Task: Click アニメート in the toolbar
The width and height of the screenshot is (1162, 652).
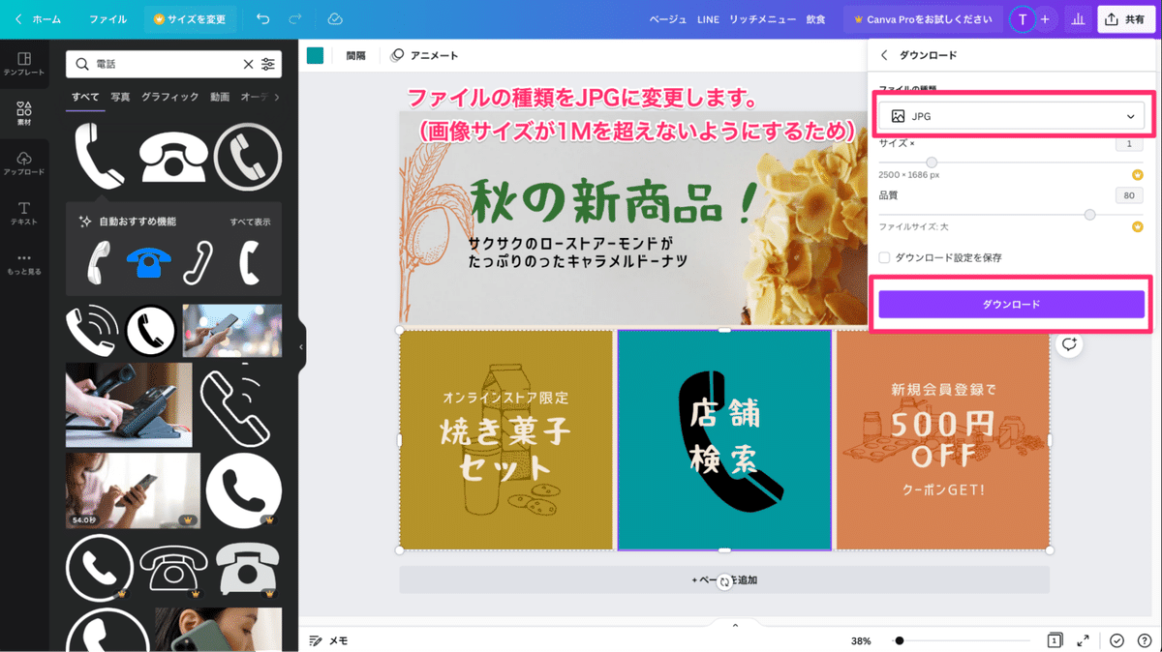Action: (x=424, y=56)
